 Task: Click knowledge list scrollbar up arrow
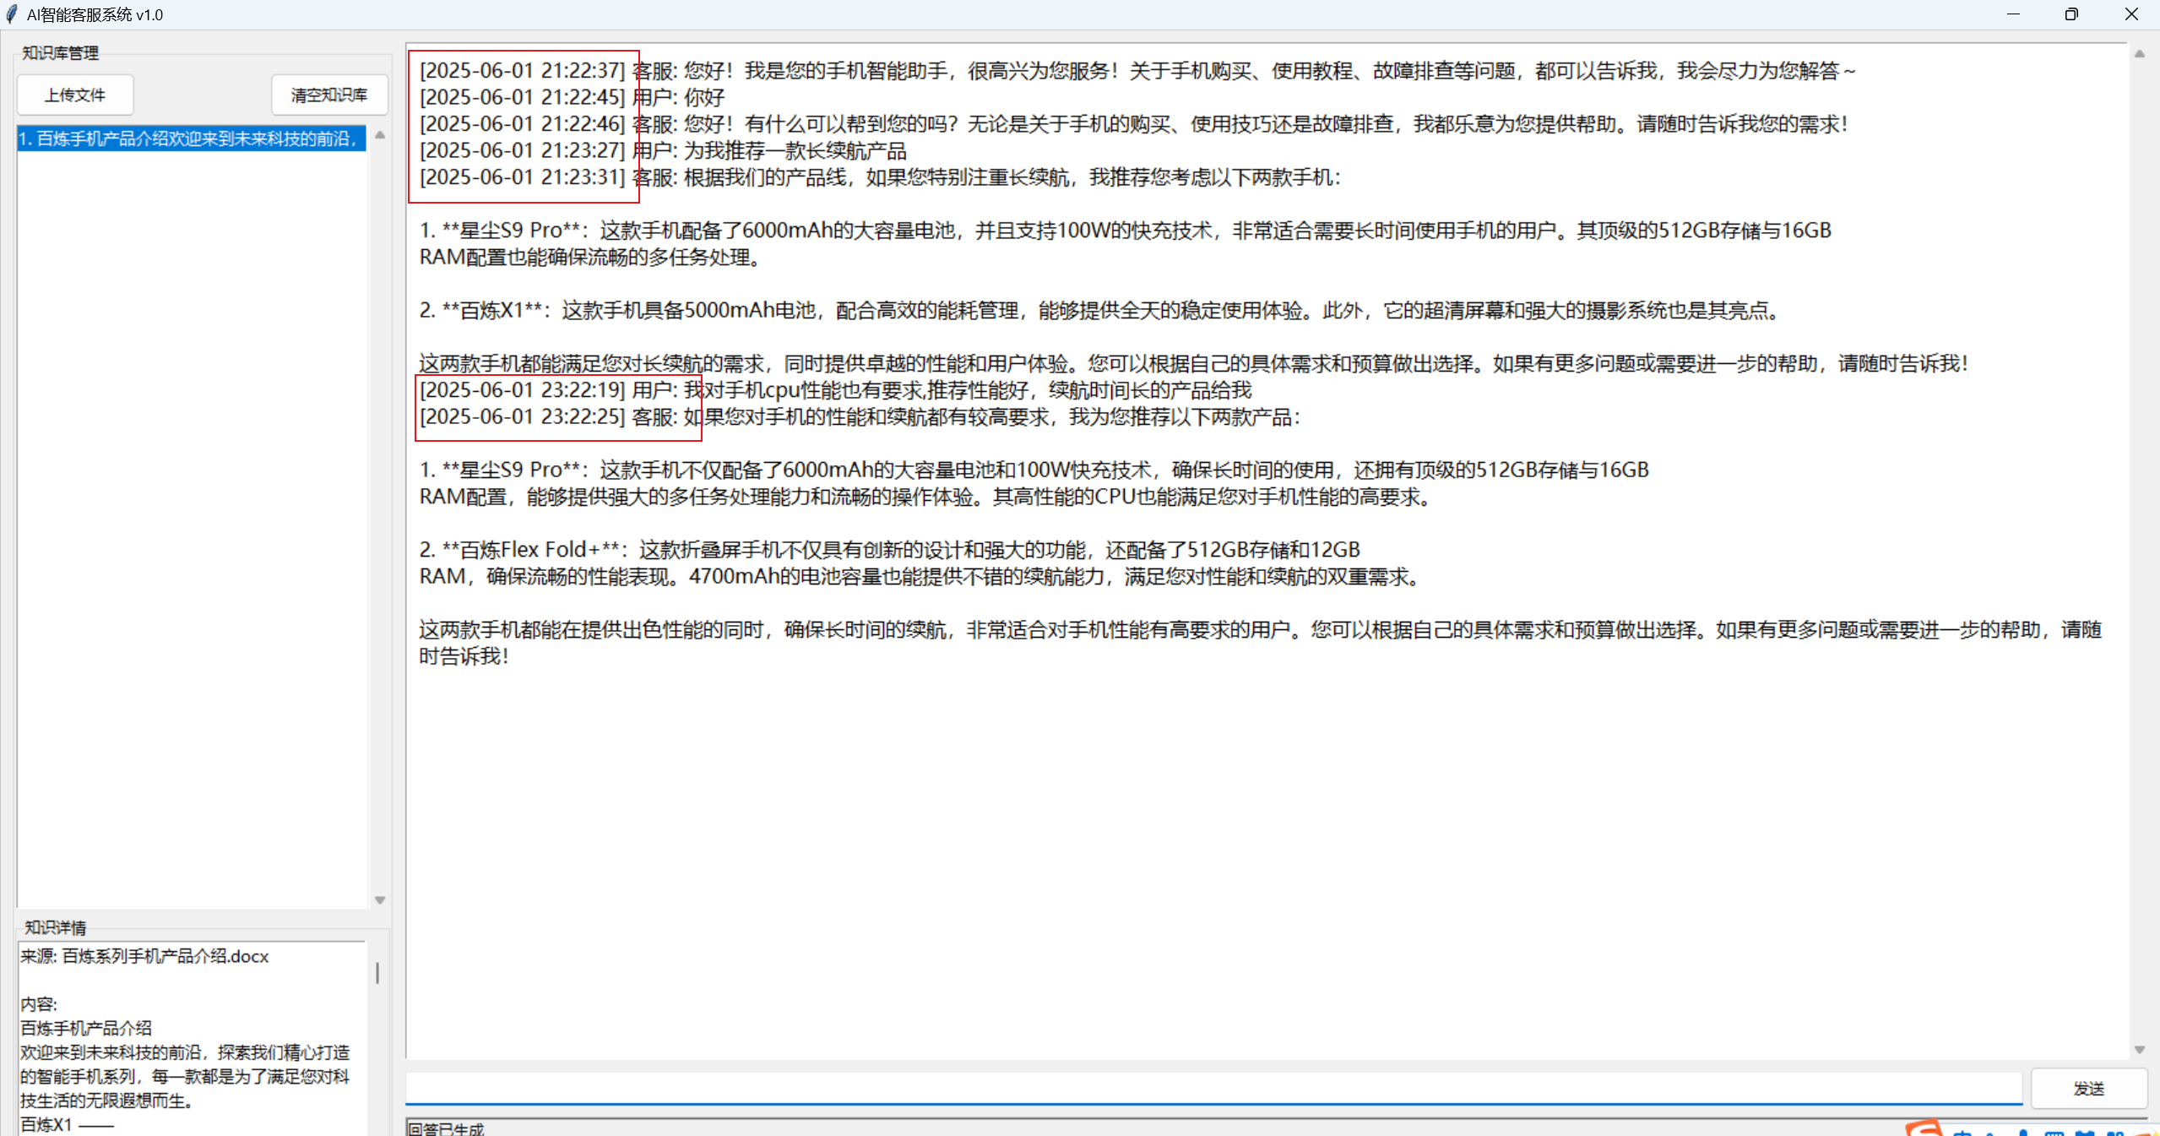click(x=380, y=135)
